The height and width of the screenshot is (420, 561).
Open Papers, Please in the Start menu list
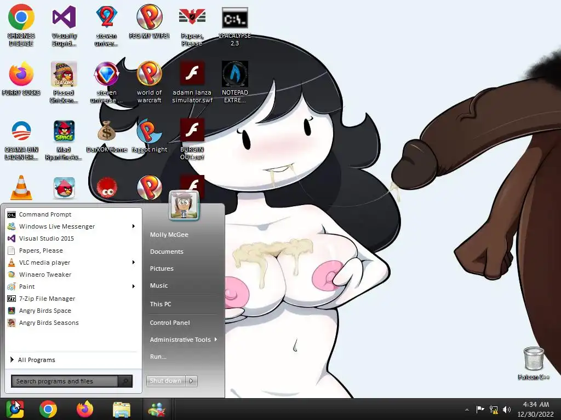73,250
